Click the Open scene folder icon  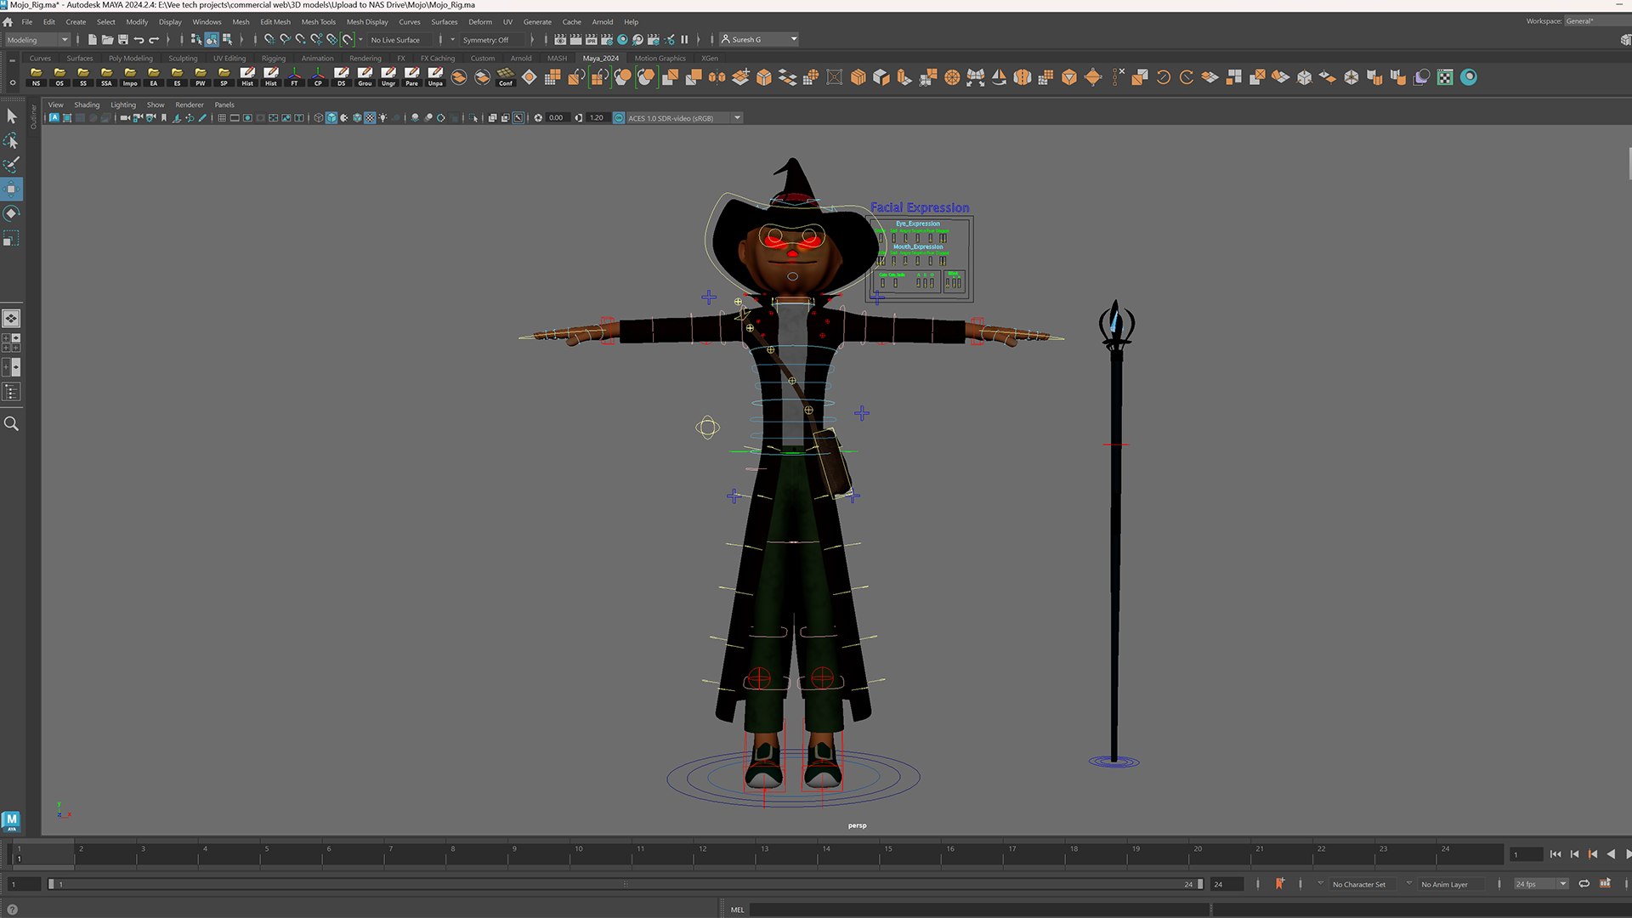[x=107, y=39]
